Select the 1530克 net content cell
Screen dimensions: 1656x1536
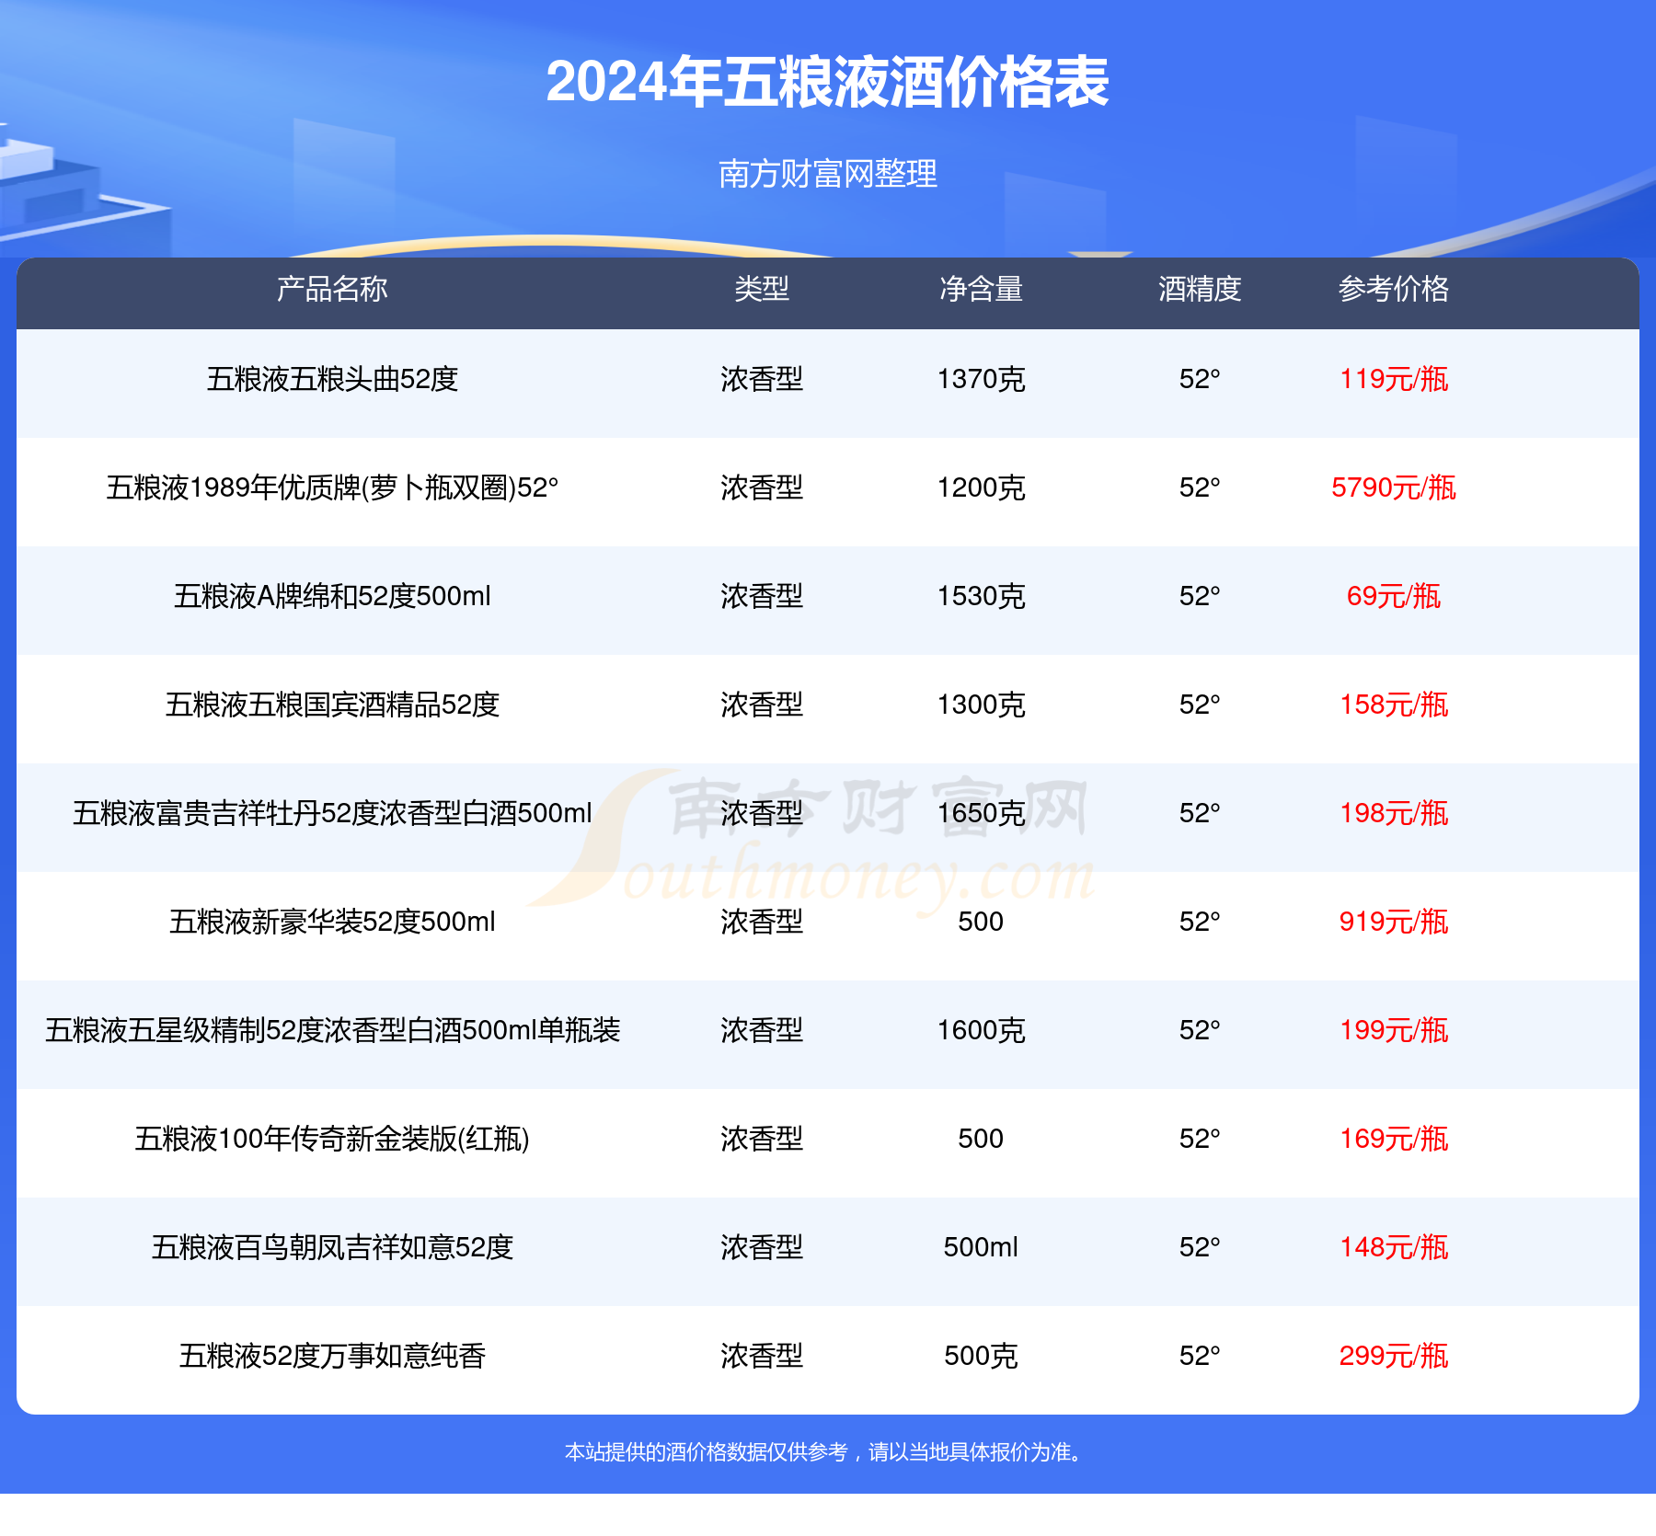click(x=981, y=596)
